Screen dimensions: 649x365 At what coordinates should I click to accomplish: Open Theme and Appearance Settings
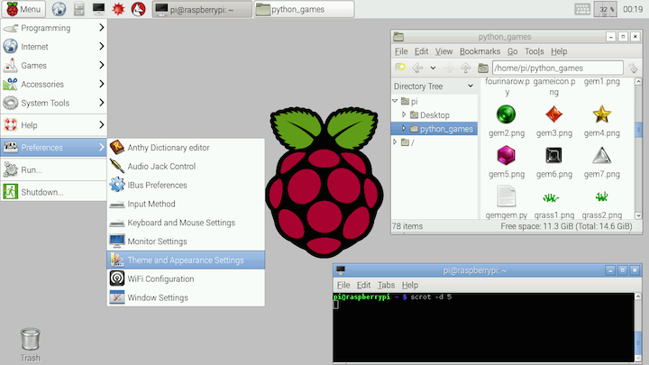186,260
